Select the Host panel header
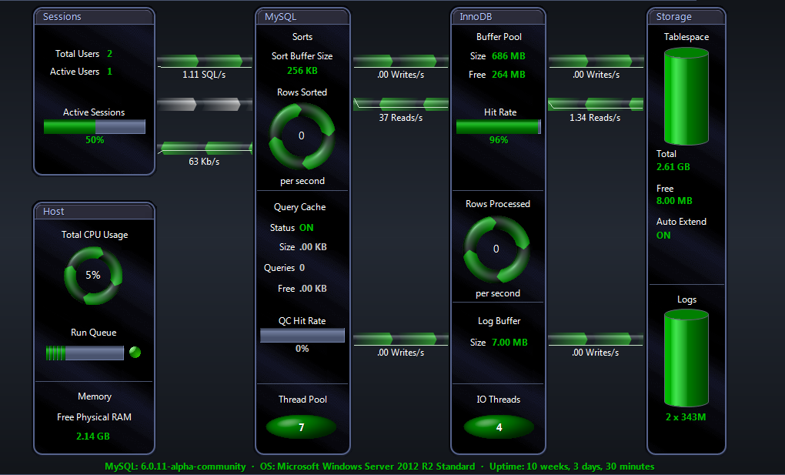Viewport: 785px width, 475px height. coord(94,212)
